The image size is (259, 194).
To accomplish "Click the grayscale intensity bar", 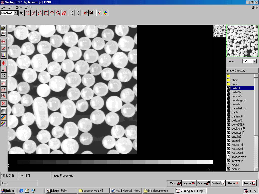I will pyautogui.click(x=115, y=162).
